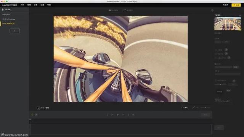
Task: Select the highlighted yellow jpg file in list
Action: (8, 24)
